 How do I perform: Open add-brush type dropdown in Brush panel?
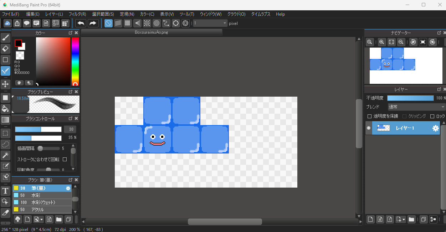39,219
